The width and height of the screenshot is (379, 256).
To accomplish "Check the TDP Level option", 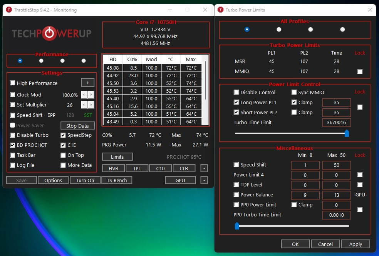I will pyautogui.click(x=236, y=185).
